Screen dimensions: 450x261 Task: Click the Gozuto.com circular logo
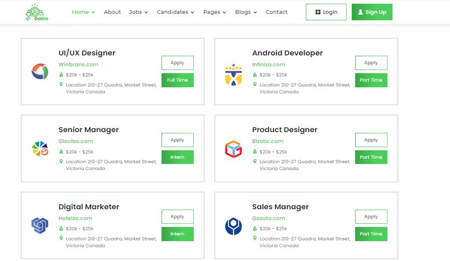click(x=233, y=226)
